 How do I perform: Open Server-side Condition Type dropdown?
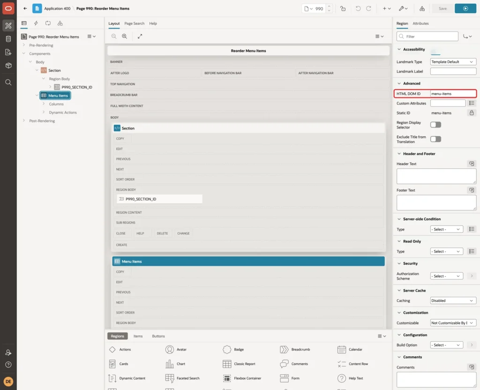[446, 229]
